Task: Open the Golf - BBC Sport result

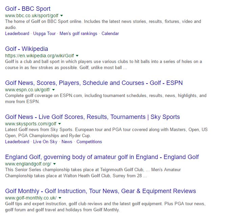Action: (x=28, y=9)
